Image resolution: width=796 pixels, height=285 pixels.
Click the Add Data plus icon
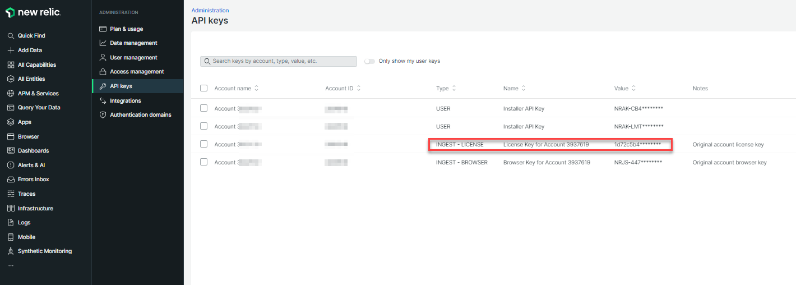pyautogui.click(x=11, y=50)
